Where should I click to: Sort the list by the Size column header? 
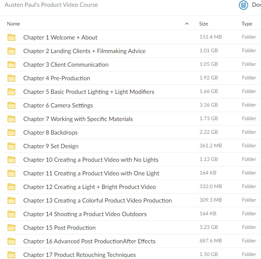[203, 24]
